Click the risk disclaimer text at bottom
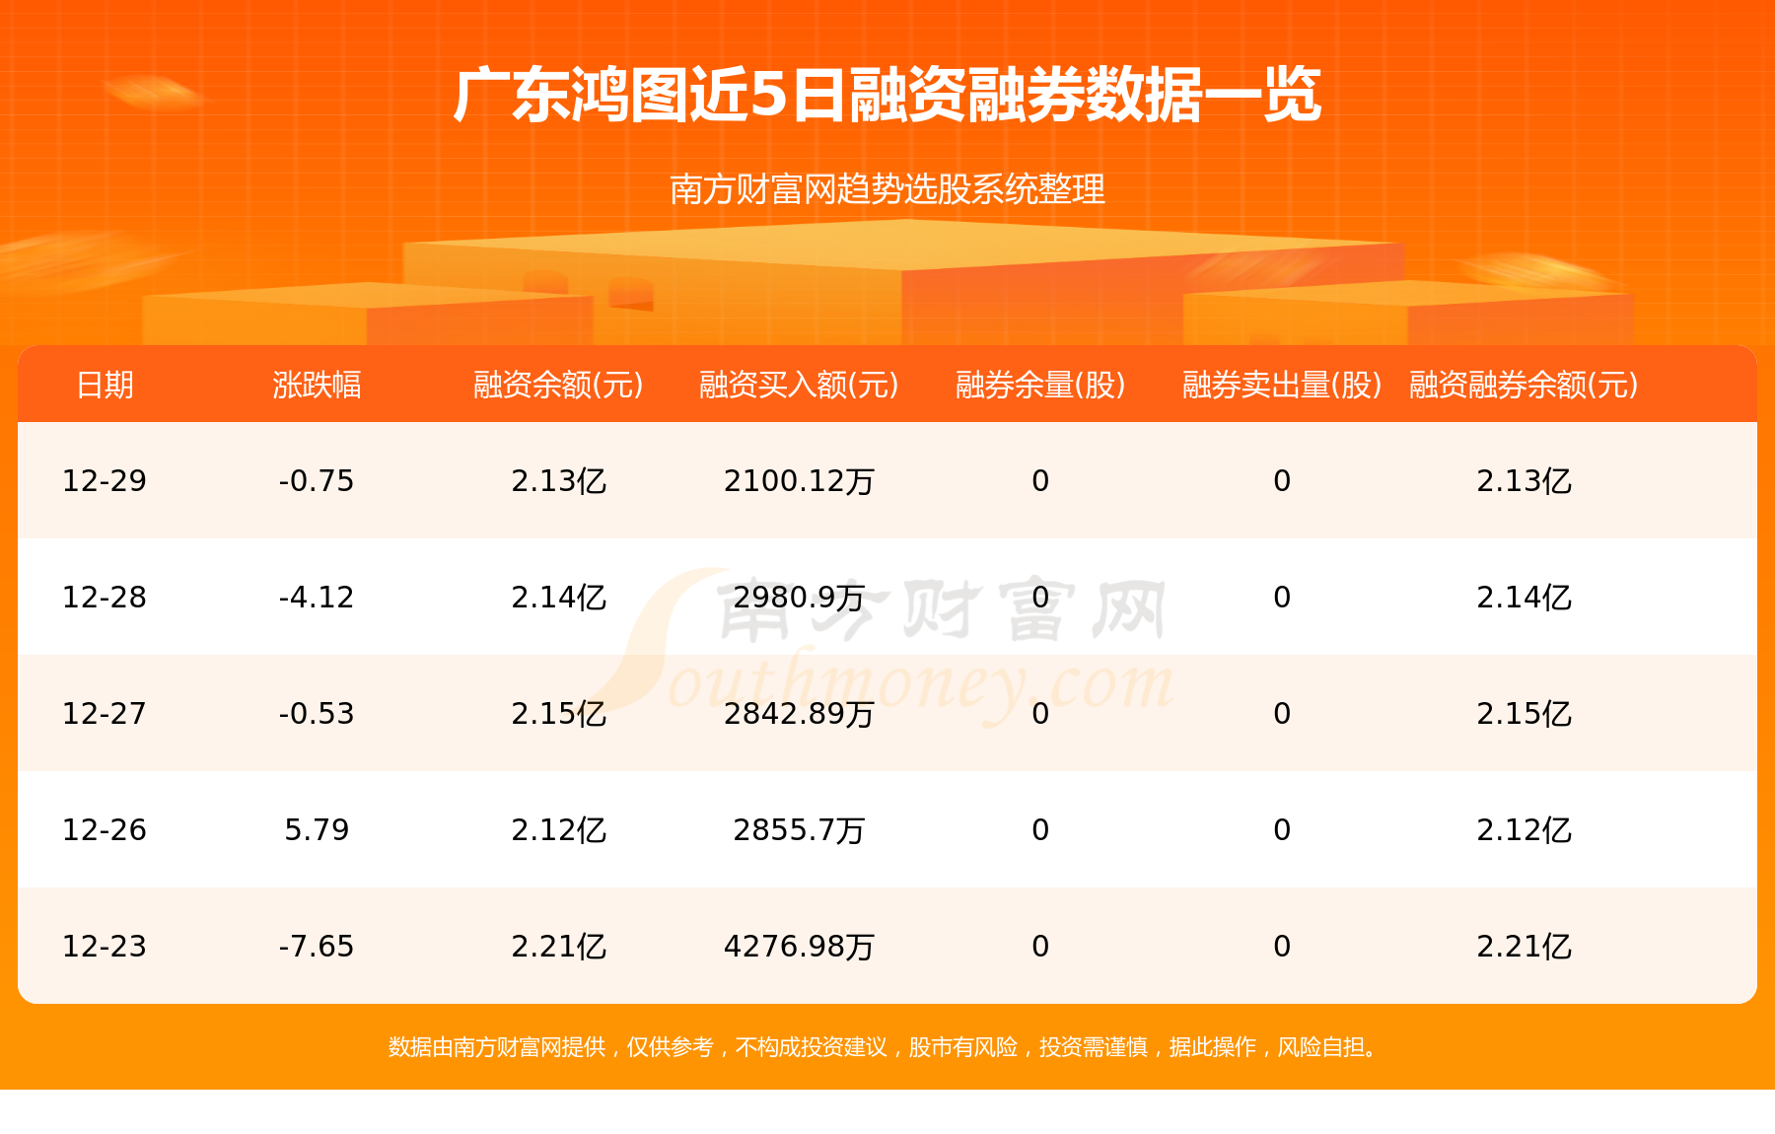This screenshot has height=1134, width=1775. coord(887,1047)
